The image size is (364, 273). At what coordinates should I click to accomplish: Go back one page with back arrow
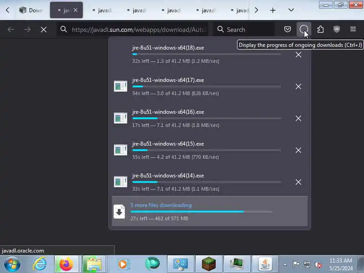[10, 30]
